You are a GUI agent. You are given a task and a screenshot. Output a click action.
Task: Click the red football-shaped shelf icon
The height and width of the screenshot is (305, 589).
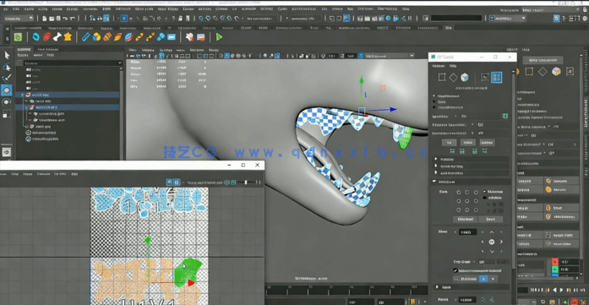coord(46,37)
